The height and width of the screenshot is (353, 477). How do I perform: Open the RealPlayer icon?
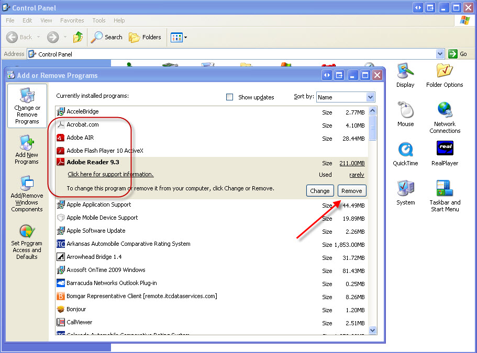(x=445, y=154)
